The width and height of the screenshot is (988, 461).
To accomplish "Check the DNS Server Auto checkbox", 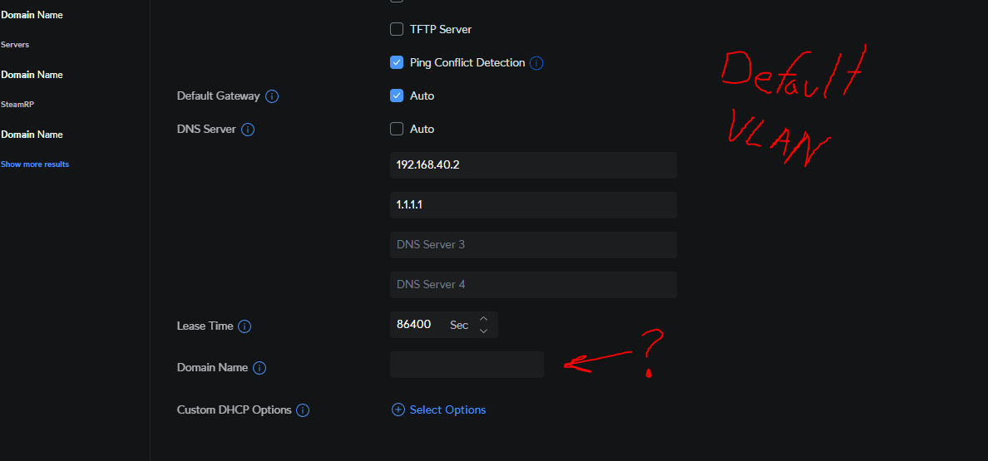I will [397, 129].
